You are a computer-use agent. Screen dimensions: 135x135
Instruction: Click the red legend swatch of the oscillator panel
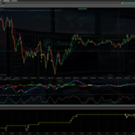click(18, 80)
